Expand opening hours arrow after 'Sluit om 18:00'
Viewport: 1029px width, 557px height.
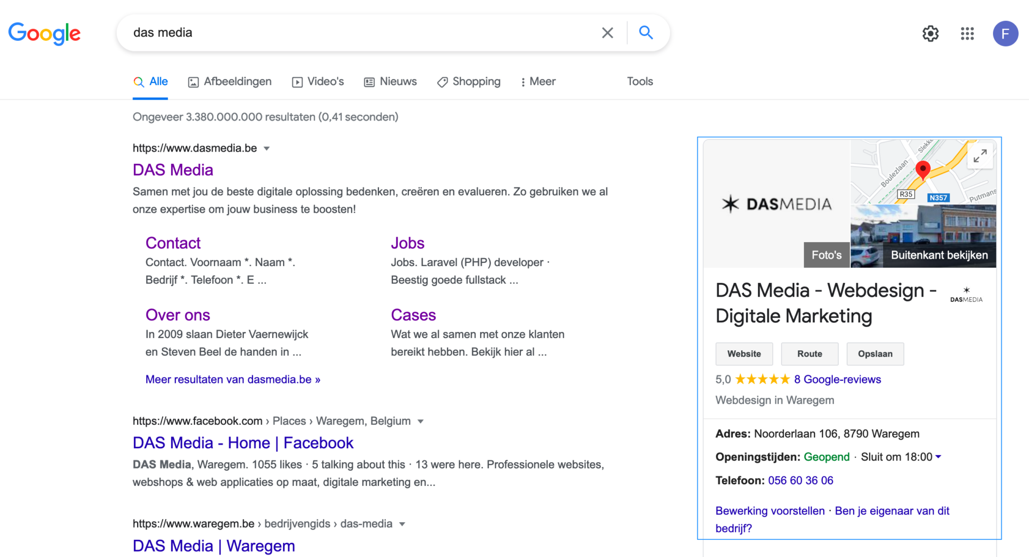tap(938, 457)
